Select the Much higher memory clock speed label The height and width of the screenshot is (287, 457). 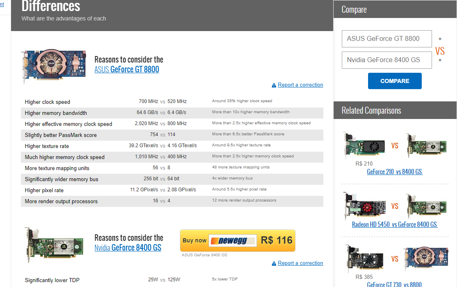point(65,157)
